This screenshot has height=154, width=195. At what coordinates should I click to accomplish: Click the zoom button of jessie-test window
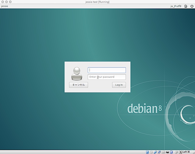pos(10,2)
